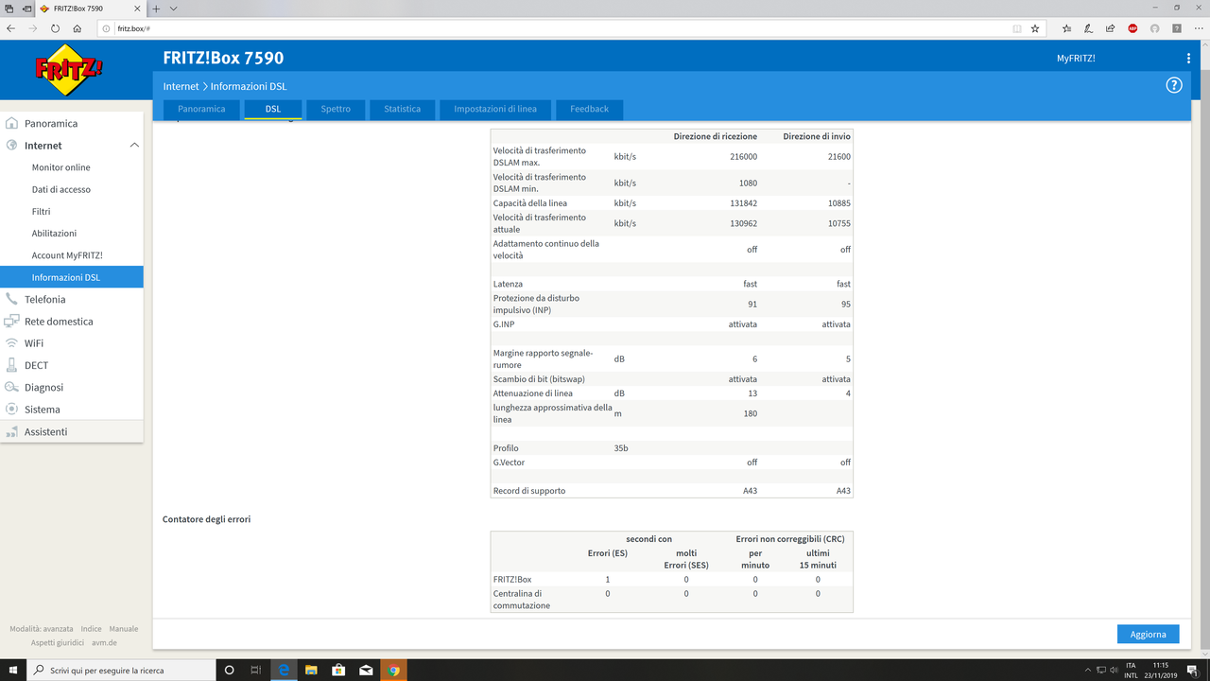Image resolution: width=1210 pixels, height=681 pixels.
Task: Open Impostazioni di linea tab
Action: (495, 109)
